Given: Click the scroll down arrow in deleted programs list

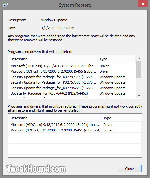Looking at the screenshot, I should tap(139, 96).
